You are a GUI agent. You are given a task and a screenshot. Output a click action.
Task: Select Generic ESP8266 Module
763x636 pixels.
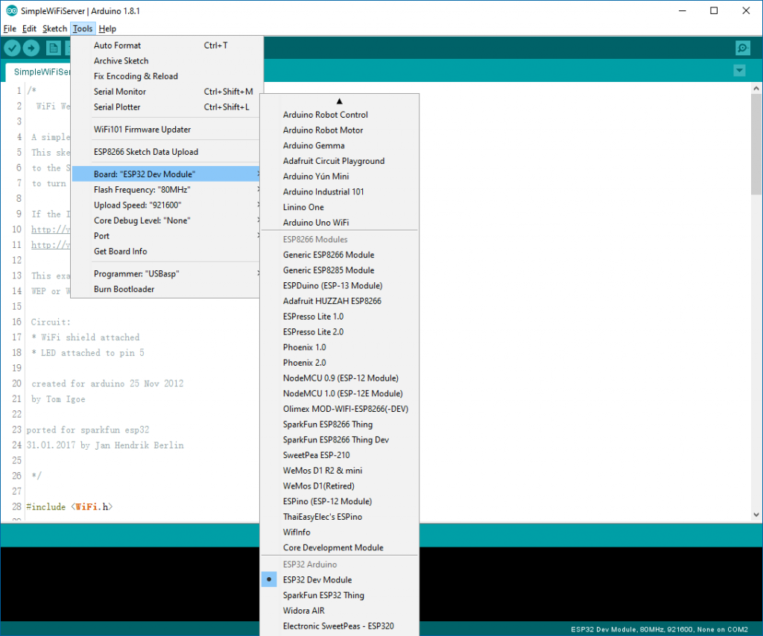[340, 255]
